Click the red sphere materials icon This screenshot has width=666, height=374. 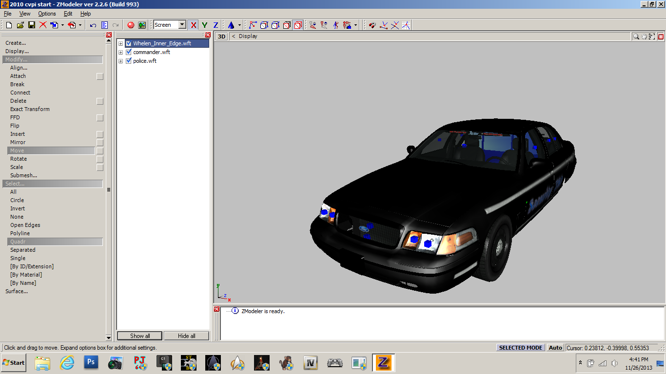[x=131, y=25]
